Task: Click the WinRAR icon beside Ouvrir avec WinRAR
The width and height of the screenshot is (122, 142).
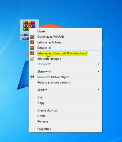Action: pos(32,37)
